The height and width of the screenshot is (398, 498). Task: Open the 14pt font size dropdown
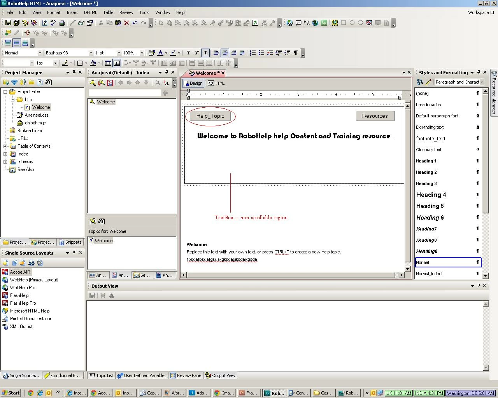[x=118, y=53]
